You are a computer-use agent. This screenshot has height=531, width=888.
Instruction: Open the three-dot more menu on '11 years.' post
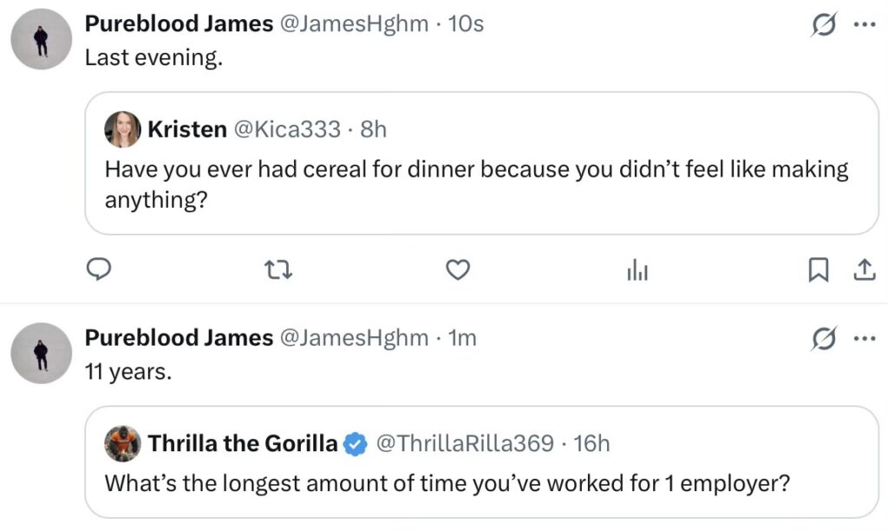tap(865, 339)
